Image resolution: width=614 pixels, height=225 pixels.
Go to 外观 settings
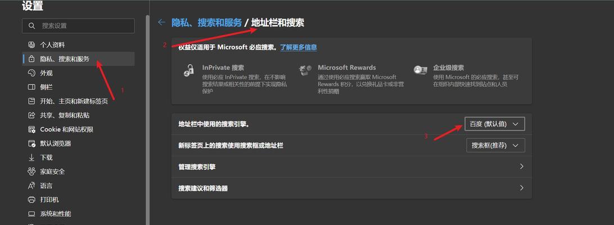click(79, 73)
